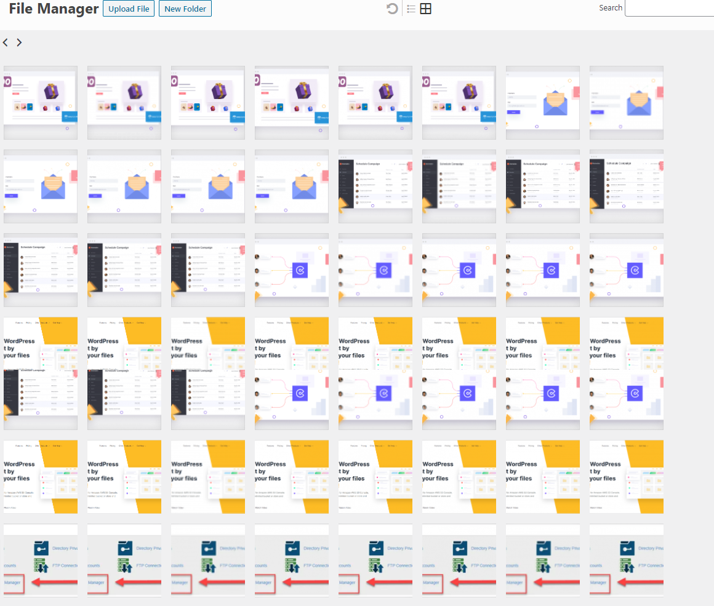Screen dimensions: 714x606
Task: Navigate forward using the right chevron
Action: coord(18,42)
